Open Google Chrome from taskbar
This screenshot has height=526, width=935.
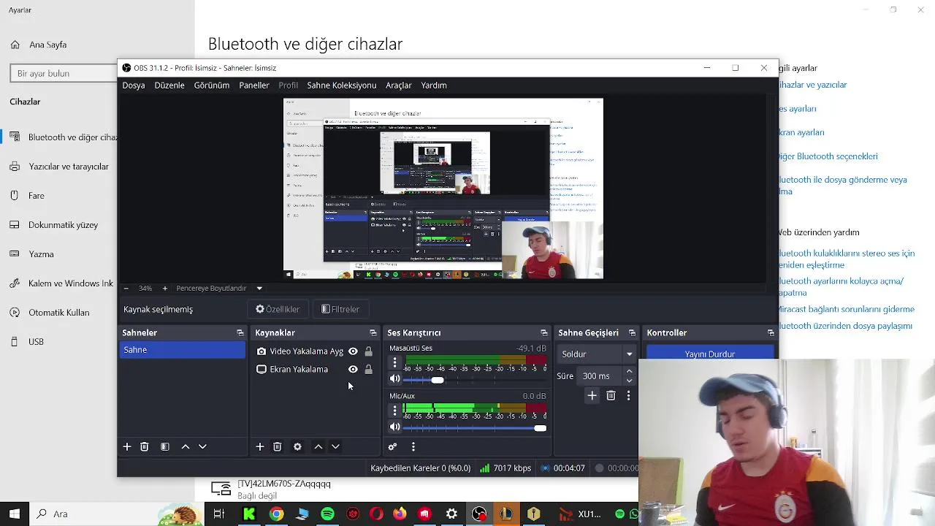[276, 514]
